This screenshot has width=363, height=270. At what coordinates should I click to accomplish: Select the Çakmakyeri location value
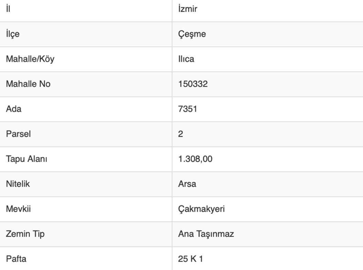click(201, 209)
